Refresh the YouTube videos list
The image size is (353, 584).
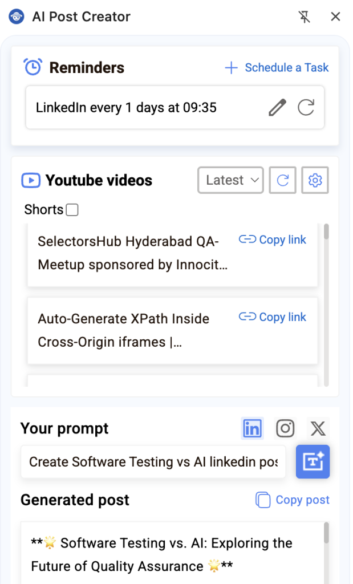click(282, 180)
